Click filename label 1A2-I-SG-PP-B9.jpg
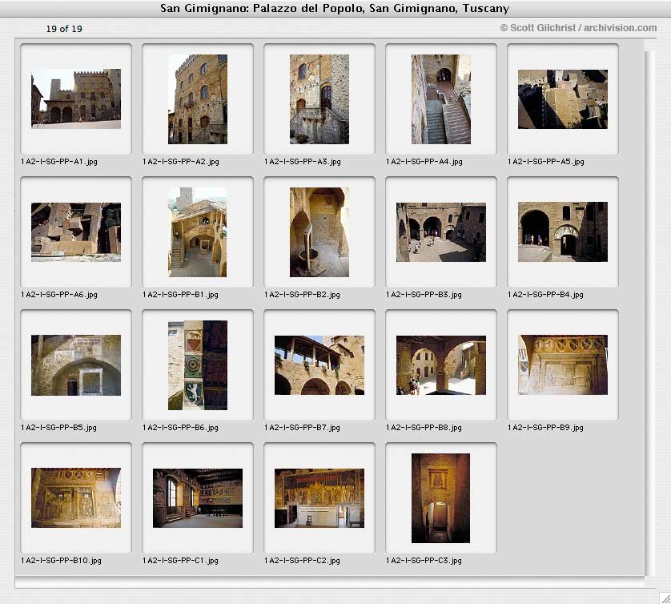 545,428
